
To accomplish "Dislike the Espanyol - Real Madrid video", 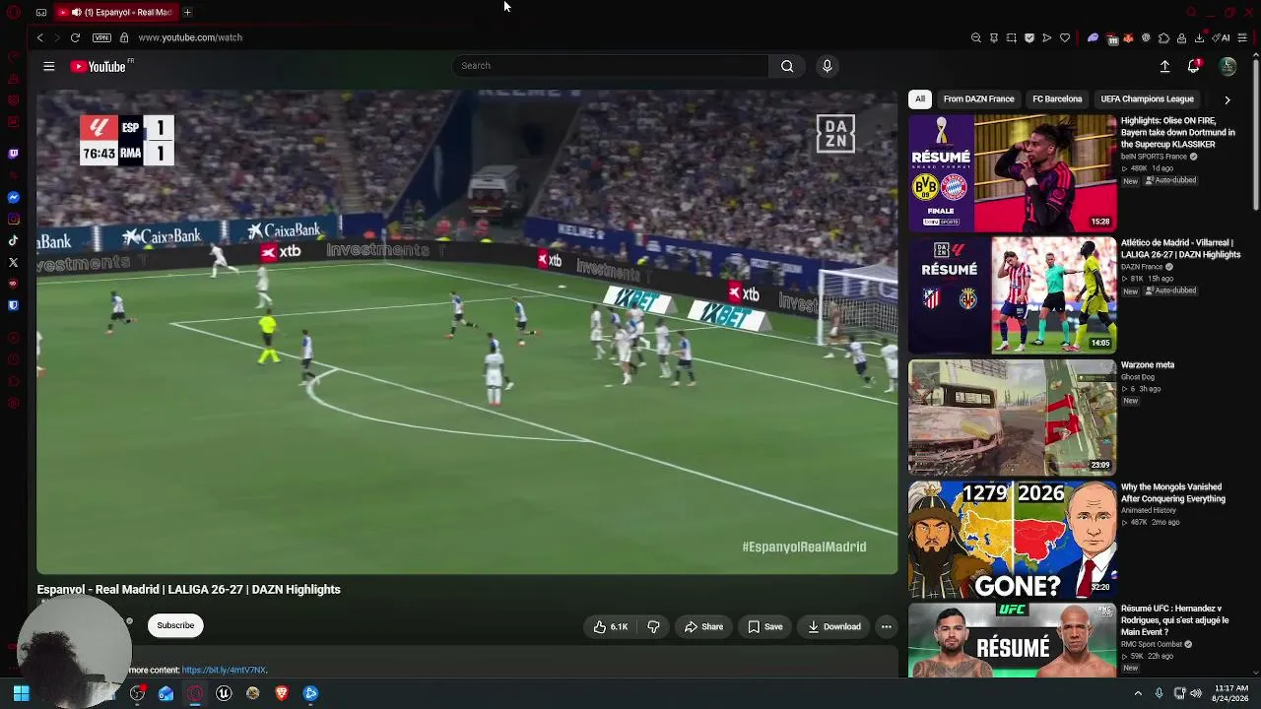I will tap(653, 626).
